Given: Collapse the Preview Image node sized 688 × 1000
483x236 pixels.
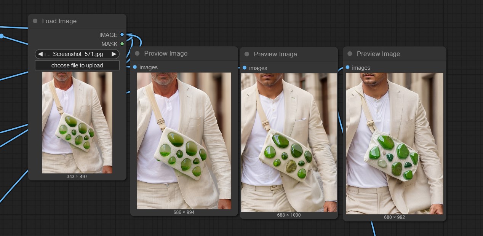Looking at the screenshot, I should (x=247, y=54).
